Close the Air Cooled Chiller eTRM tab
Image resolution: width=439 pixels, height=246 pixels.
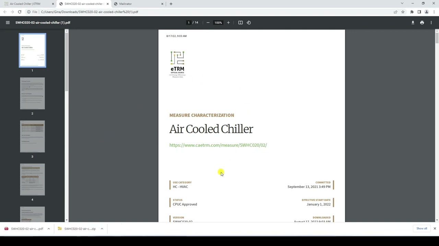click(53, 4)
